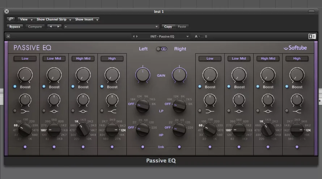Click the left GAIN knob
This screenshot has height=179, width=322.
pyautogui.click(x=143, y=75)
